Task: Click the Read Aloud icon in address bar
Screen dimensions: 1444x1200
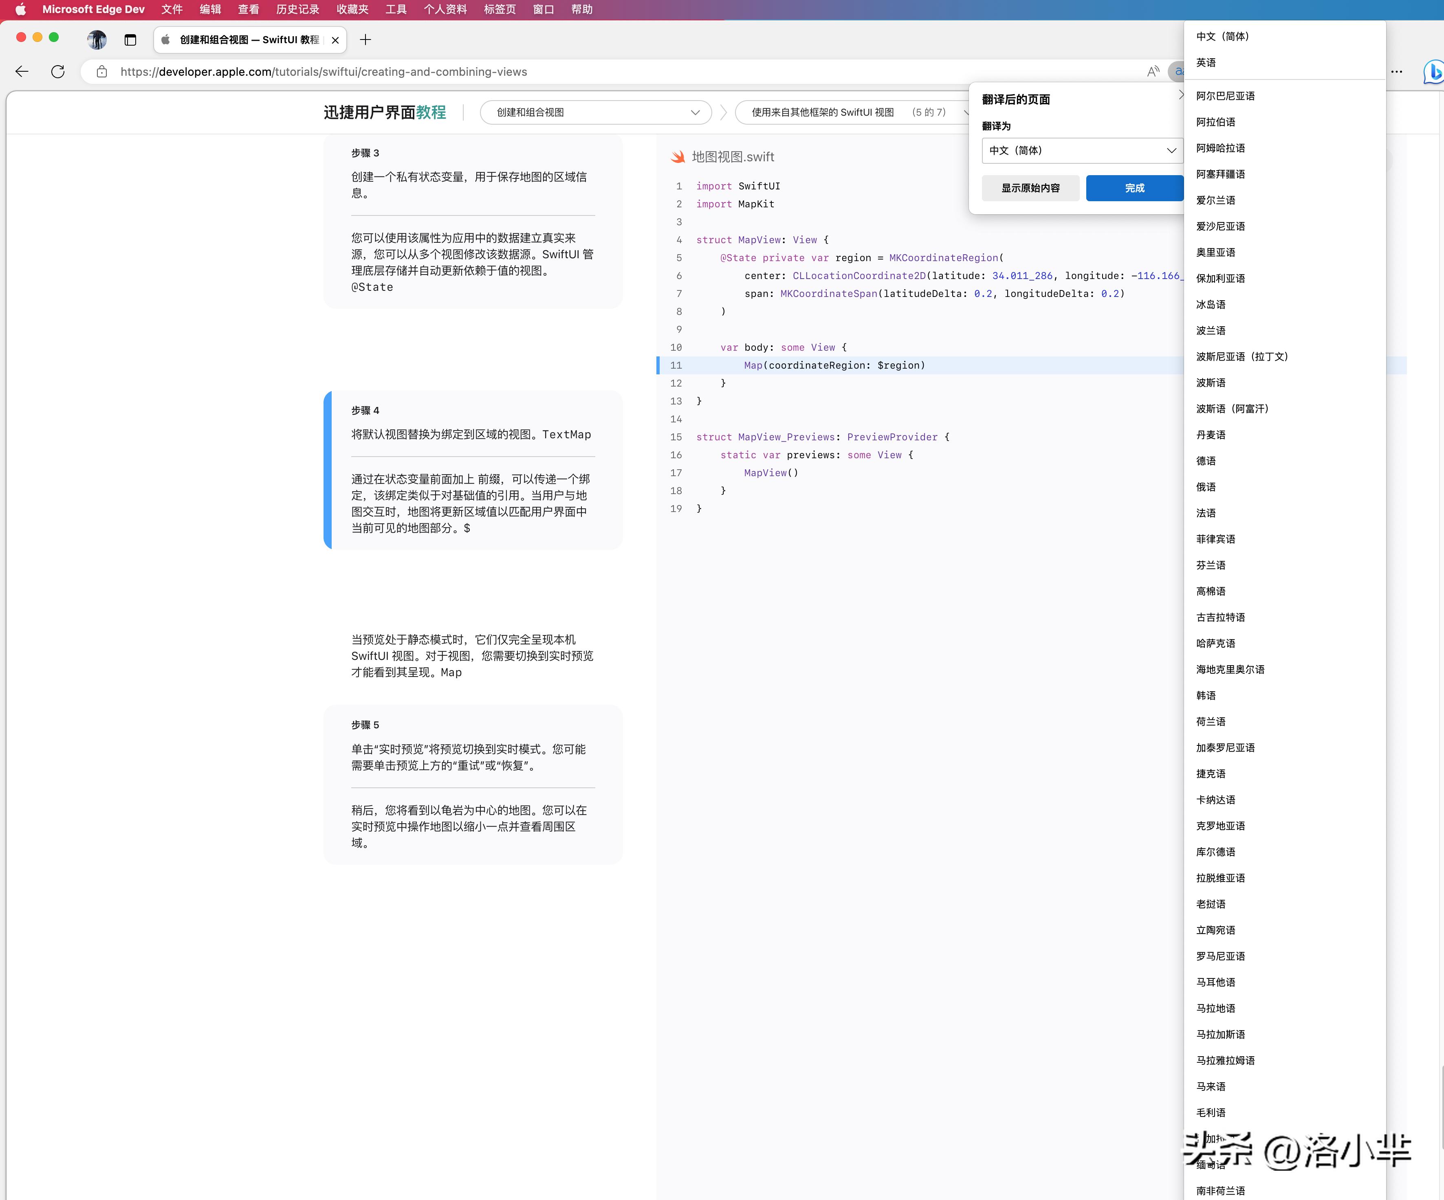Action: 1153,71
